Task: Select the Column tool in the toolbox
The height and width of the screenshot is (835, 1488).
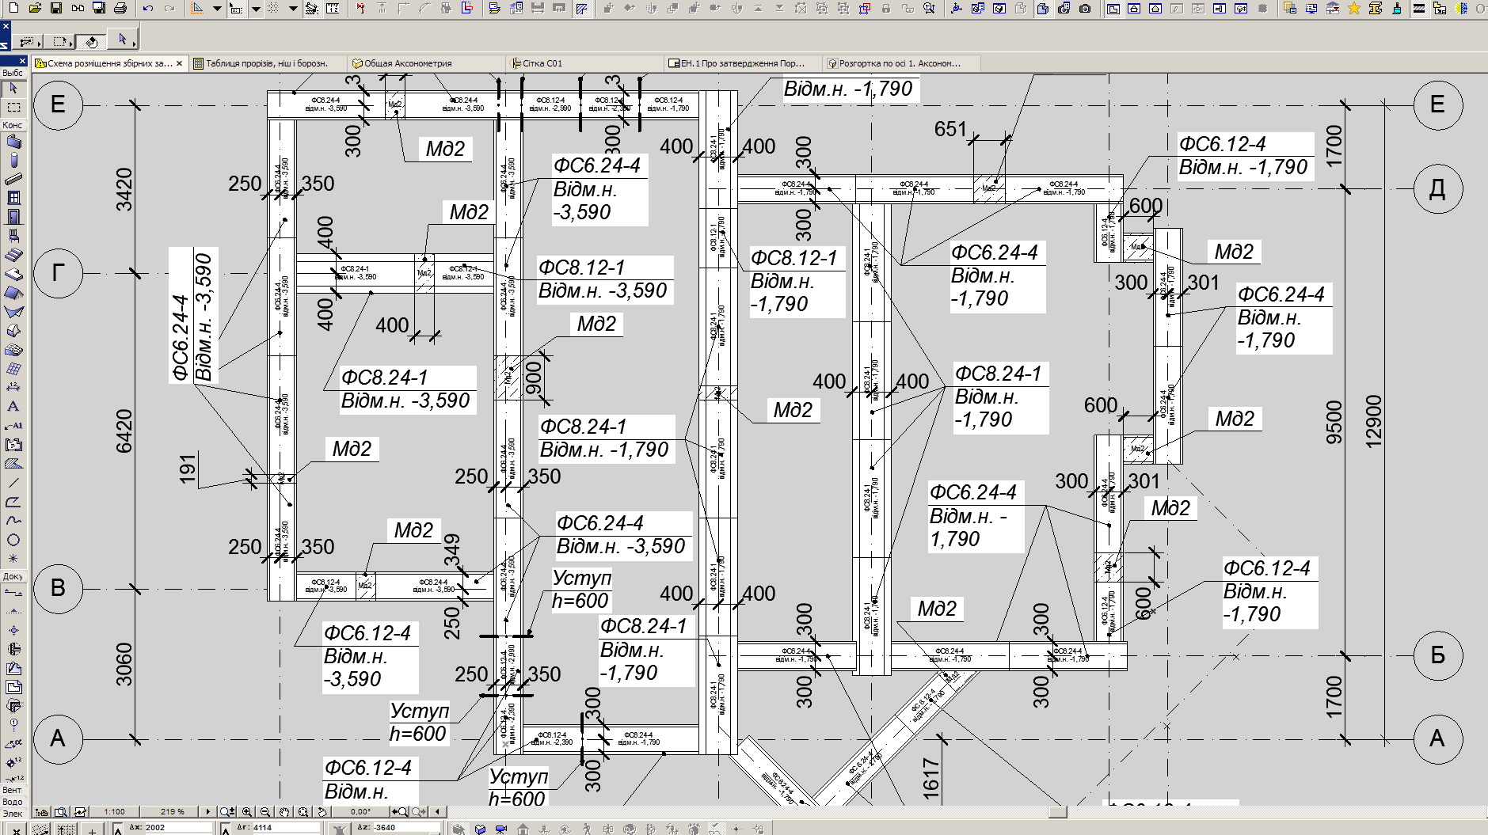Action: 13,160
